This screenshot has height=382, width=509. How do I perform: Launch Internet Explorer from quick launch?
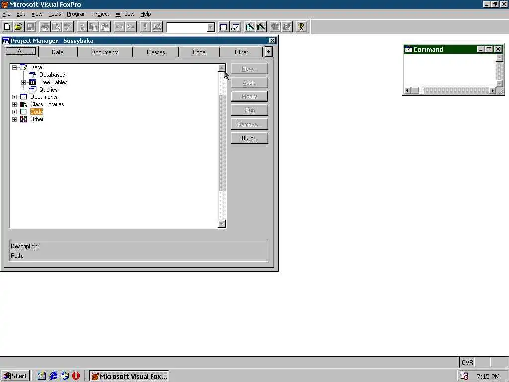tap(53, 376)
